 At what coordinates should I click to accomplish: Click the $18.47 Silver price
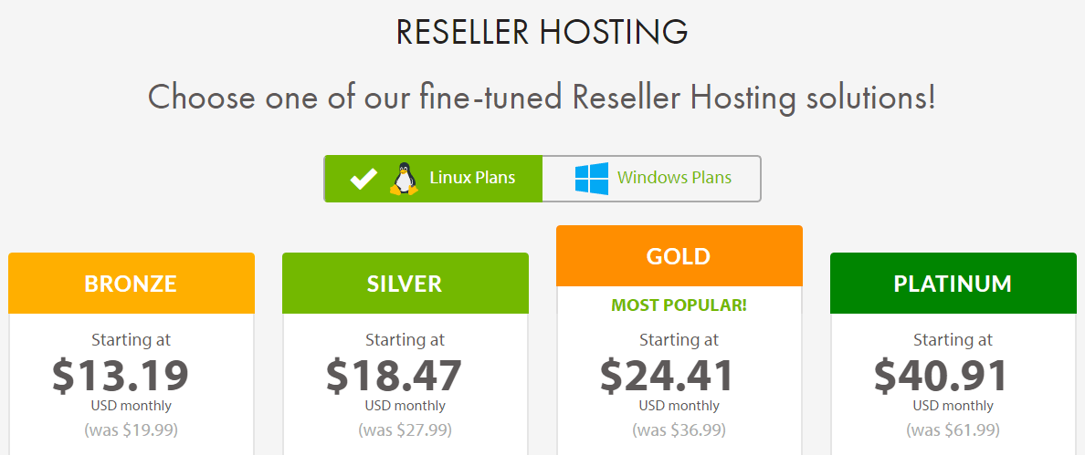(395, 375)
